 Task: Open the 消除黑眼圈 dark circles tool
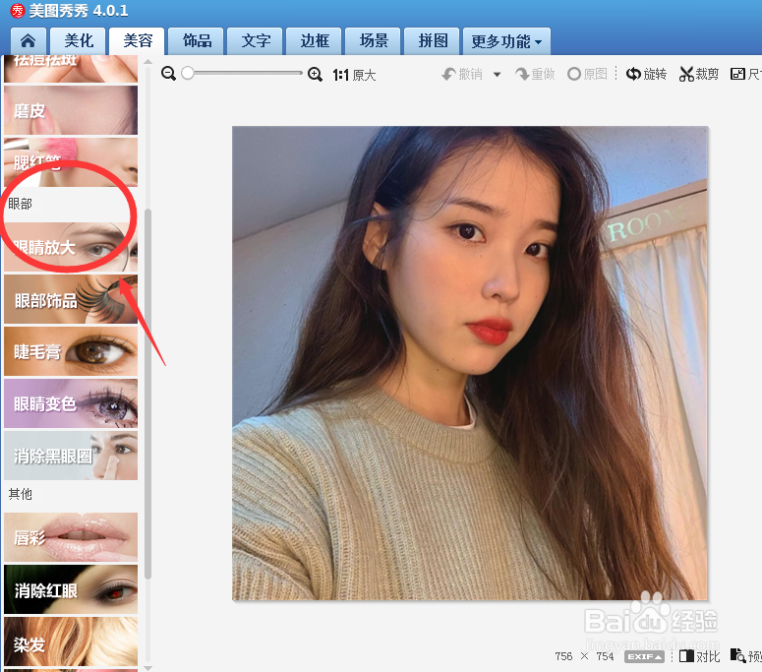(71, 456)
